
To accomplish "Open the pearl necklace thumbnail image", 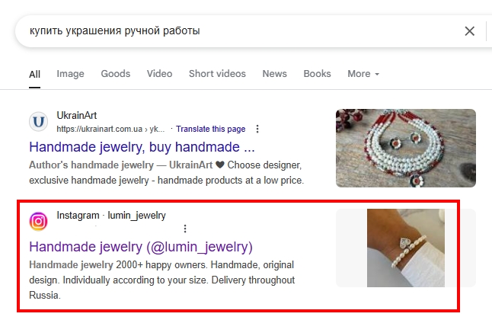I will (x=406, y=149).
